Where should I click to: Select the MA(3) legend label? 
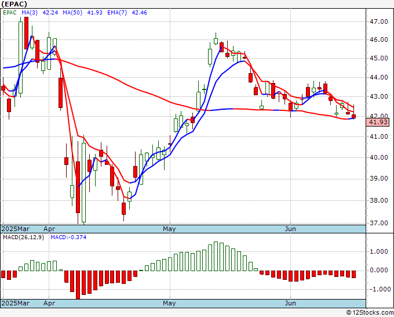pyautogui.click(x=30, y=13)
